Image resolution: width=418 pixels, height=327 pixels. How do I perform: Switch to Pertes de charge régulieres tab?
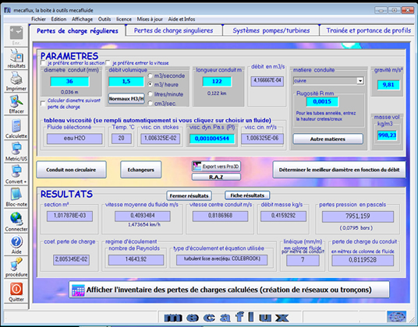coord(77,31)
